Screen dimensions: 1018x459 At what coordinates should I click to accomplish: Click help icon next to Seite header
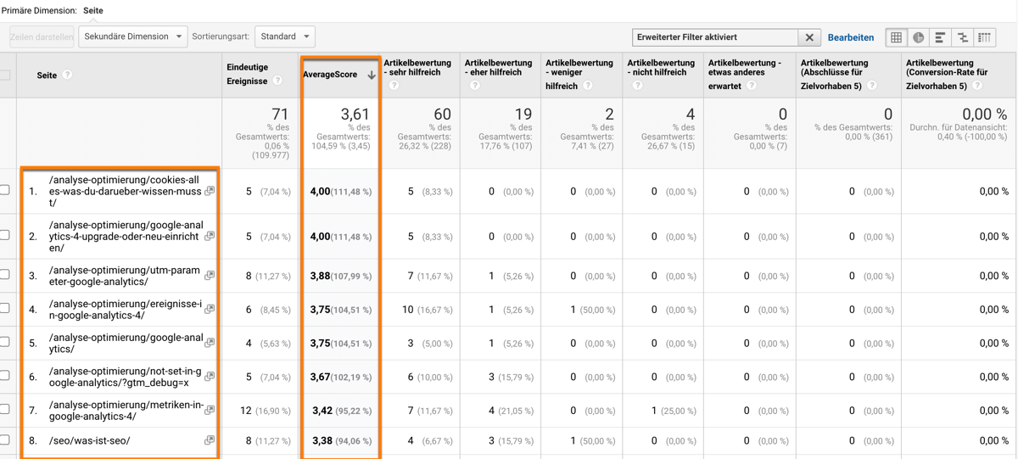[67, 75]
